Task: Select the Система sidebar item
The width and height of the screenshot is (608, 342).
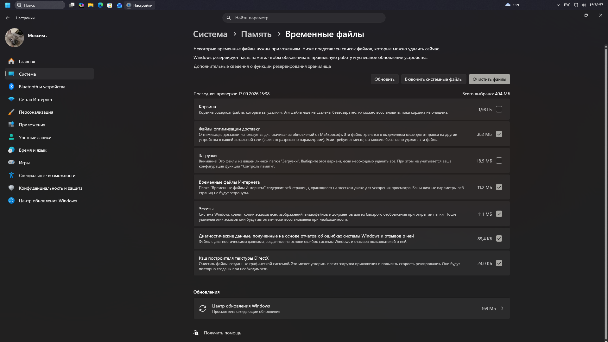Action: [x=49, y=74]
